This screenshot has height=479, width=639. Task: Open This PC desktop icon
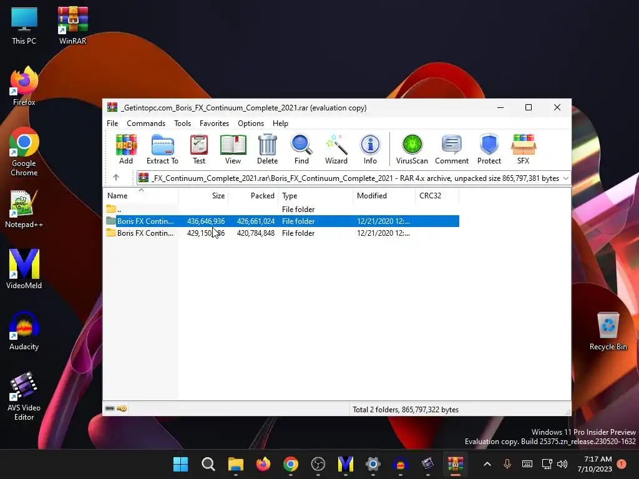pyautogui.click(x=24, y=26)
